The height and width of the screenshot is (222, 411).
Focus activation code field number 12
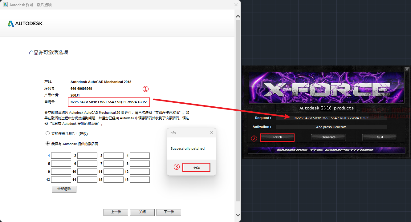[140, 172]
